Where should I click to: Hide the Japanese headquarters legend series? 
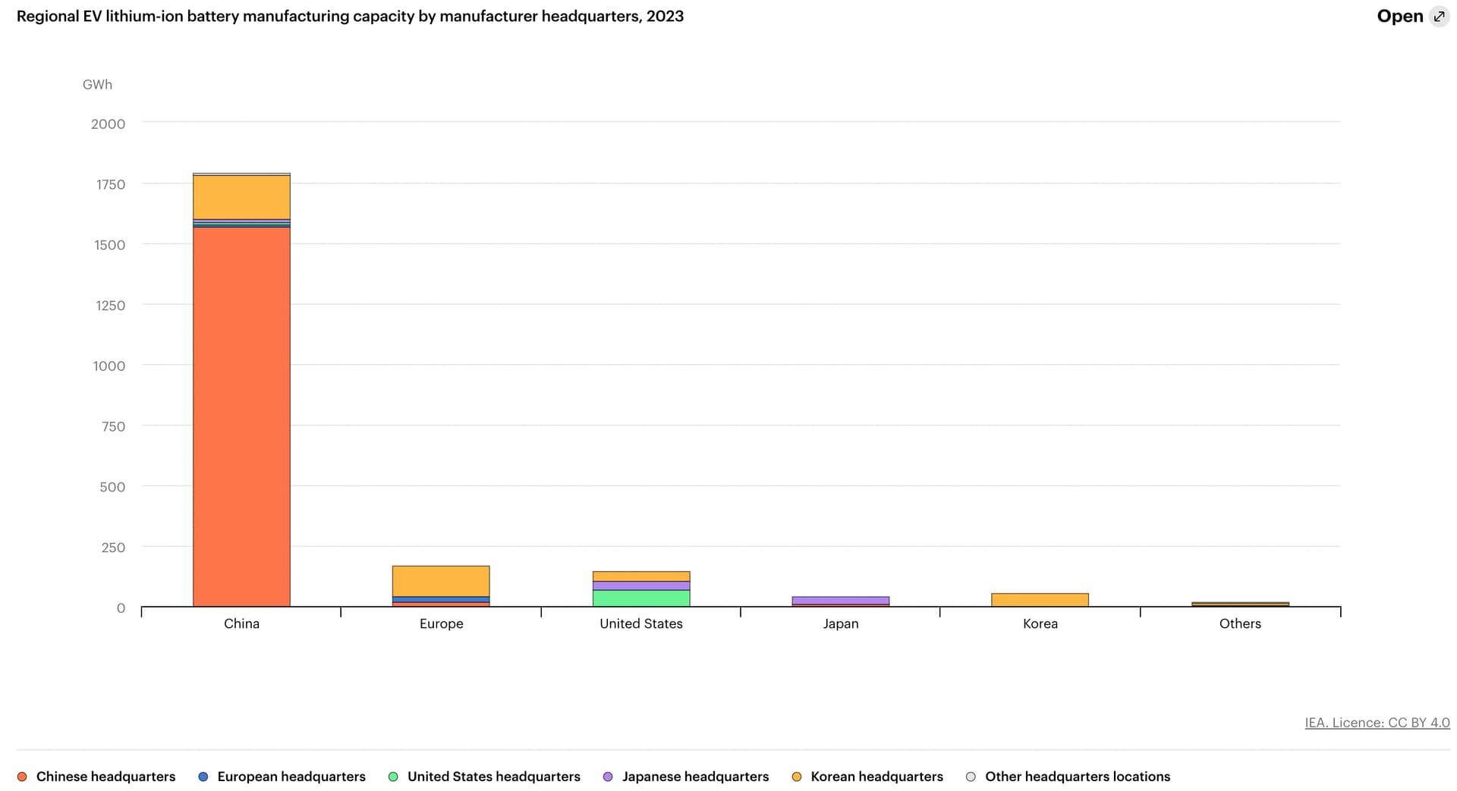click(x=695, y=777)
